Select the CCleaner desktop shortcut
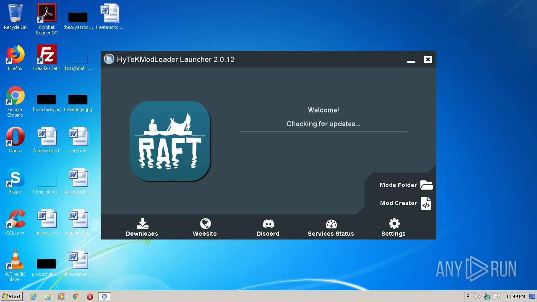This screenshot has height=302, width=537. tap(15, 222)
